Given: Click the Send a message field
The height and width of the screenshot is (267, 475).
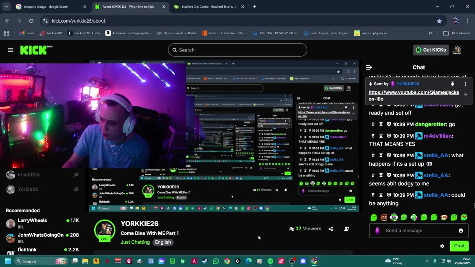Looking at the screenshot, I should 419,231.
